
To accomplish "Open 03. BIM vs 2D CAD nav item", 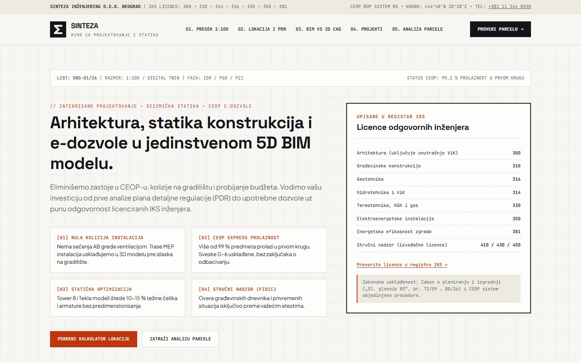I will point(318,29).
